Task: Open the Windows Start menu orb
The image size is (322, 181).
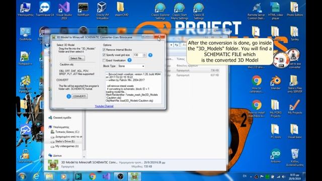Action: [x=22, y=176]
